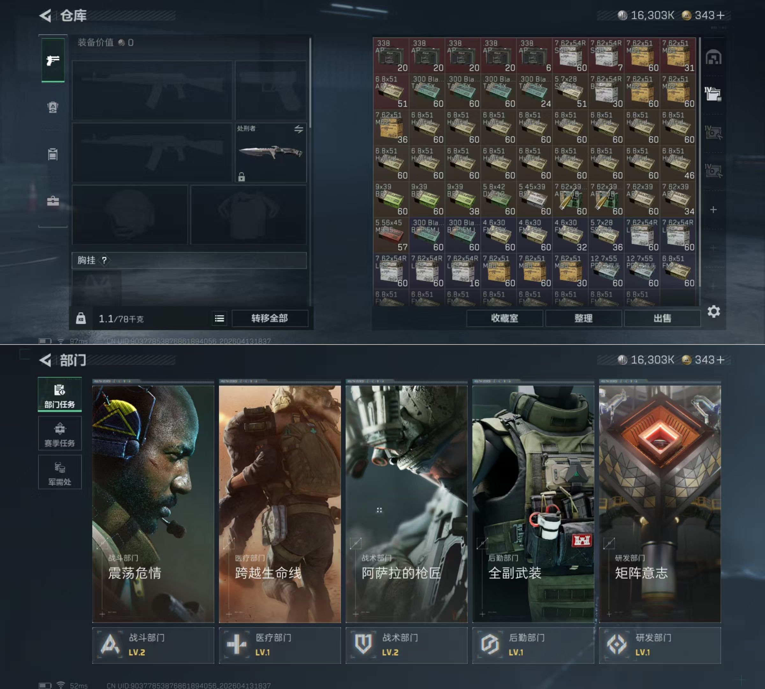This screenshot has width=765, height=689.
Task: Open the 军需处 tab
Action: click(60, 472)
